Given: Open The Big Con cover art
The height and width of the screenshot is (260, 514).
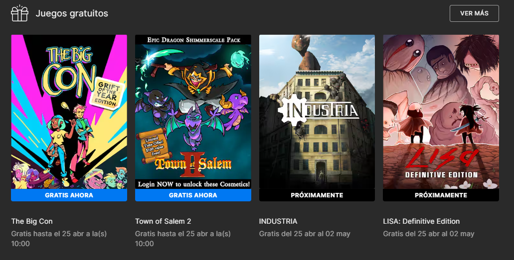Looking at the screenshot, I should 69,112.
